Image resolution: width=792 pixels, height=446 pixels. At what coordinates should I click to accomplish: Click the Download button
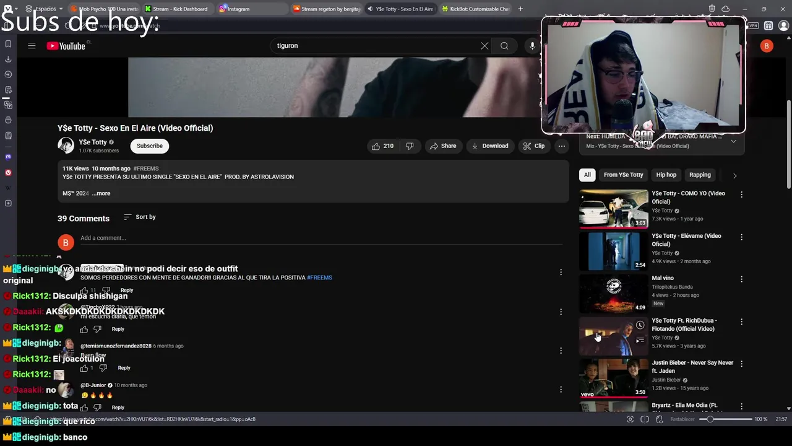coord(490,146)
